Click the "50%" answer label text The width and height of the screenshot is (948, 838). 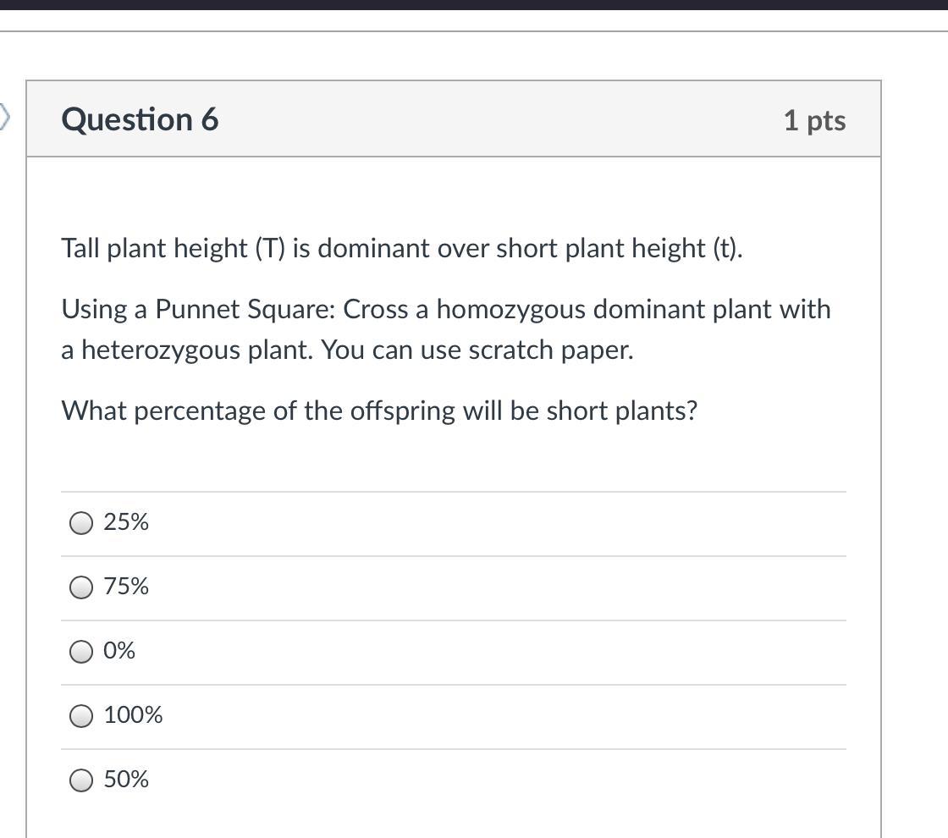[x=126, y=780]
